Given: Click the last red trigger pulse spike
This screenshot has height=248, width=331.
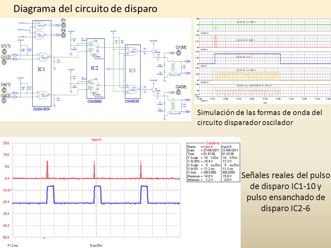Looking at the screenshot, I should pos(141,169).
